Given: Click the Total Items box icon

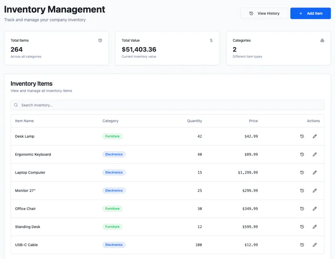Looking at the screenshot, I should [100, 41].
